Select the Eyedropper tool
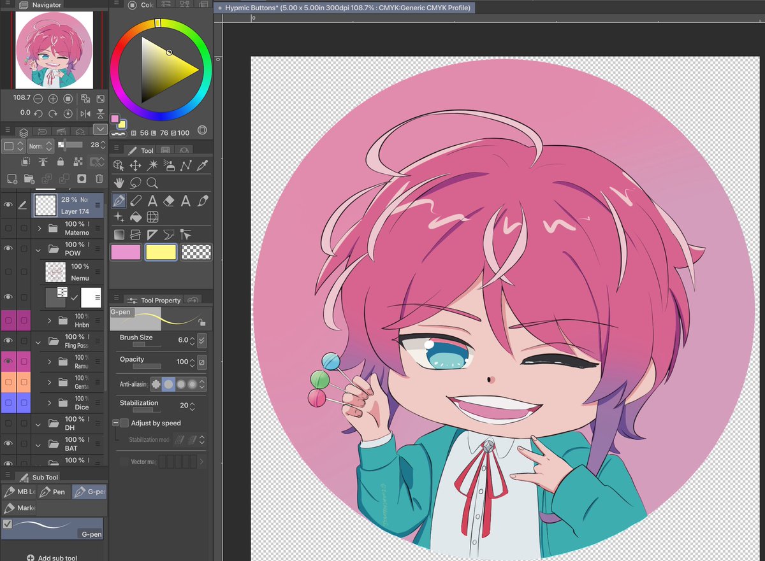The image size is (765, 561). tap(203, 166)
